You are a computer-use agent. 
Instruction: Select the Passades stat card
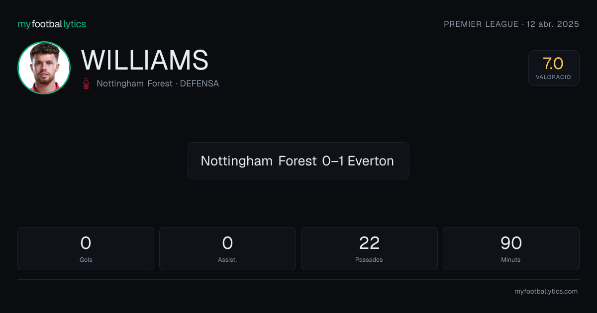tap(369, 249)
